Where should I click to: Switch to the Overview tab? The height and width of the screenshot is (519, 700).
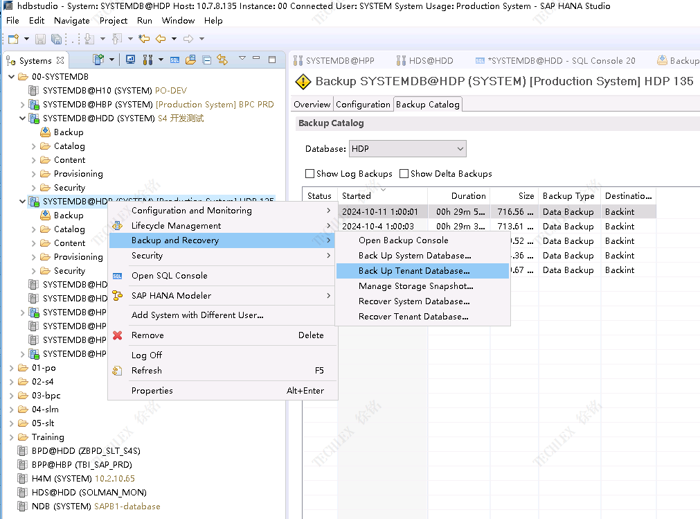(312, 105)
